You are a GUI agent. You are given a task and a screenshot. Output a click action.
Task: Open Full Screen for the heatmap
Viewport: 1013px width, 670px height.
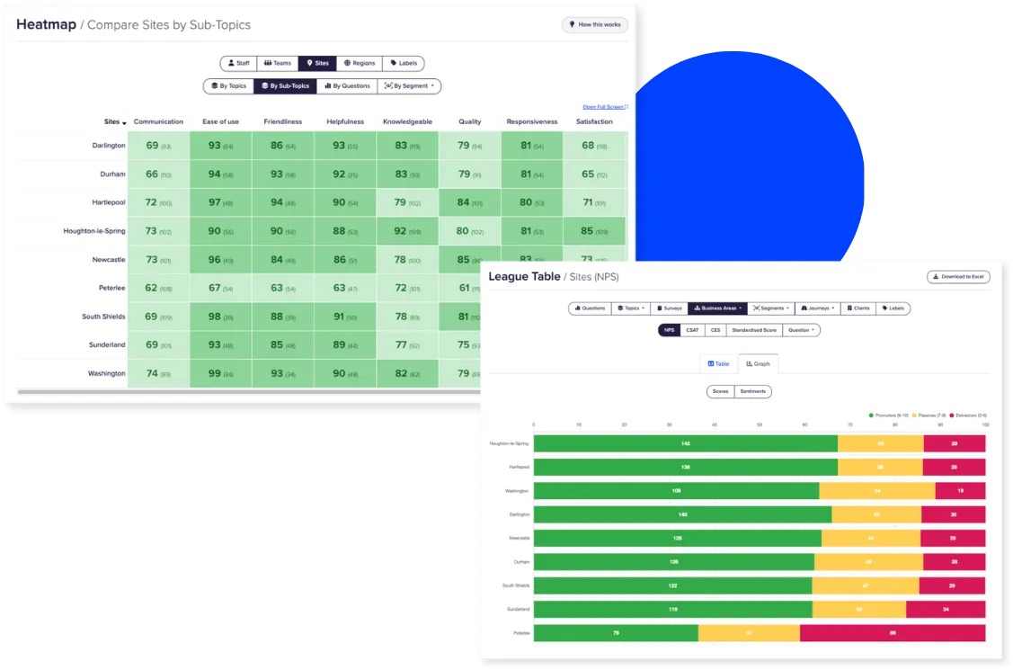pos(605,105)
